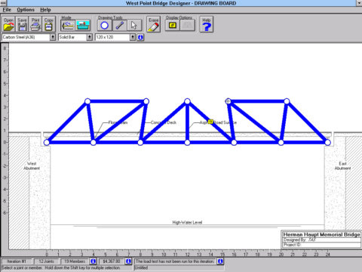
Task: Expand the Solid Bar cross-section dropdown
Action: click(90, 37)
